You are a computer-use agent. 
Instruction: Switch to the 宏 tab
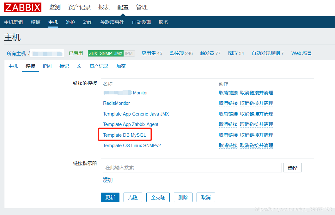point(79,66)
